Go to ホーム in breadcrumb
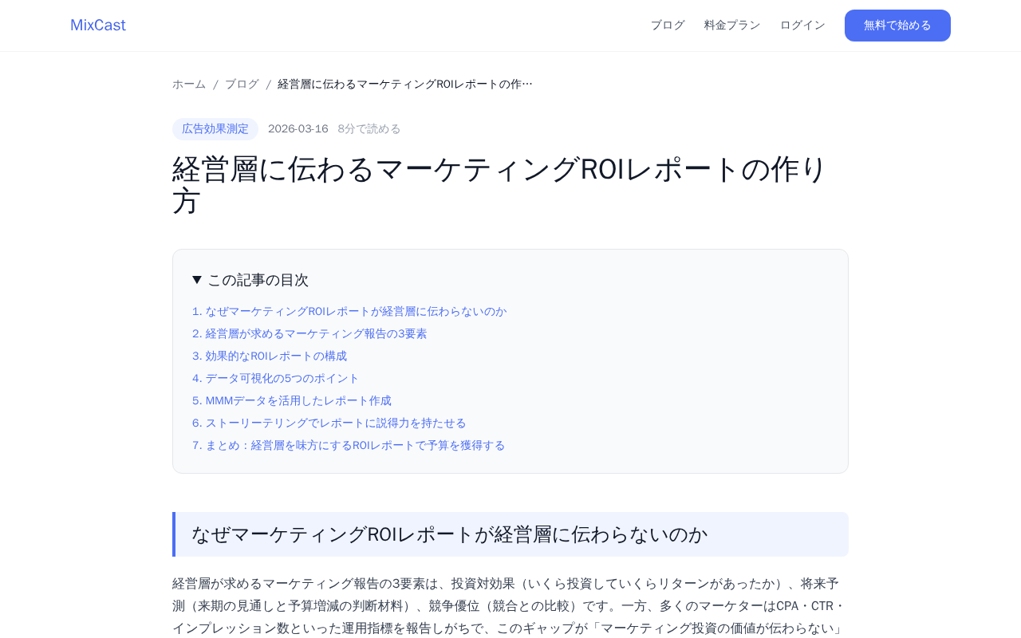The image size is (1021, 638). coord(189,84)
